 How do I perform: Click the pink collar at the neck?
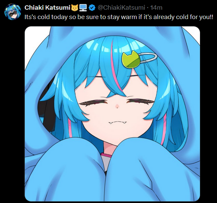[106, 155]
